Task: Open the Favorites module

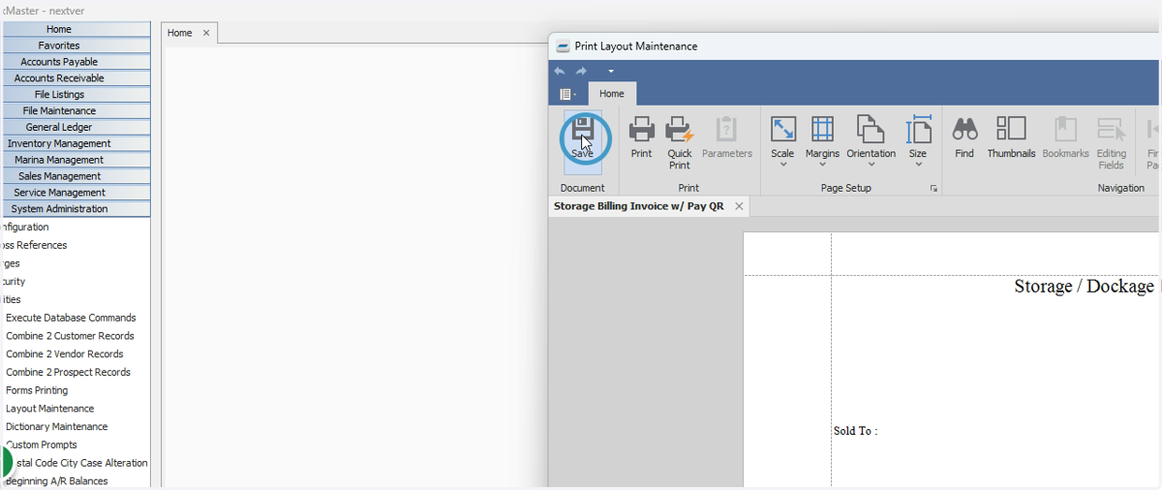Action: click(x=76, y=46)
